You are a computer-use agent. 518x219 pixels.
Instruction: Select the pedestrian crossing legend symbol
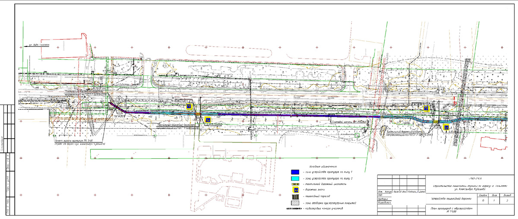[295, 197]
